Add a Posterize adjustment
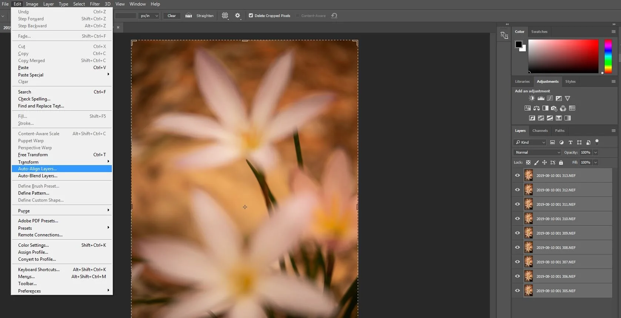The width and height of the screenshot is (621, 318). click(x=541, y=118)
